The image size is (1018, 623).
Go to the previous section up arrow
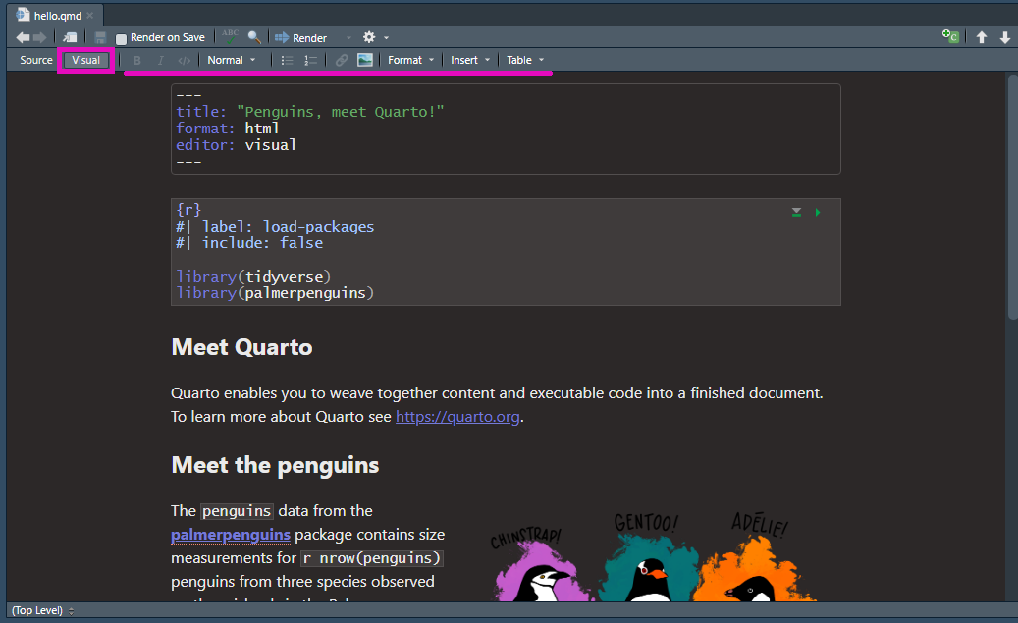[981, 37]
